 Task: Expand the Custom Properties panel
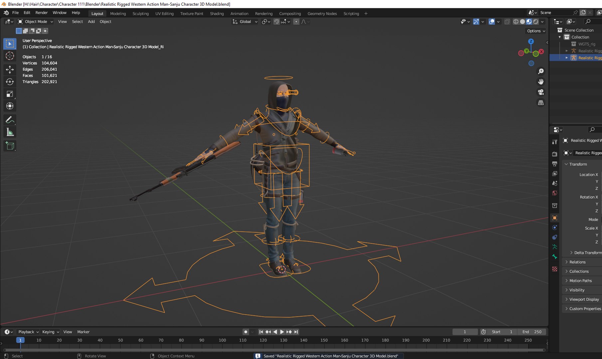click(585, 308)
